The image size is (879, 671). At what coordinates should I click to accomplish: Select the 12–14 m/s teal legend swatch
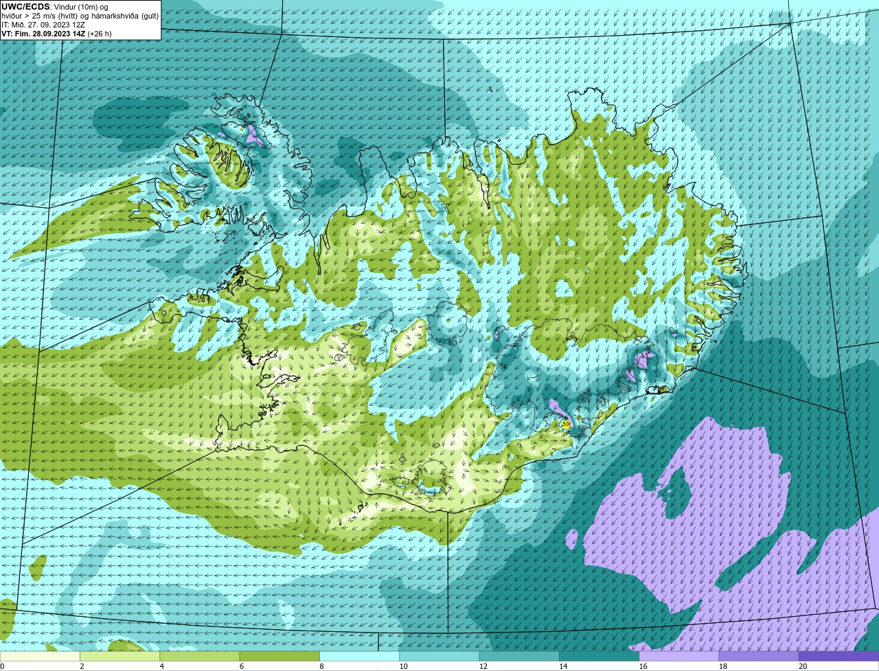[x=519, y=656]
